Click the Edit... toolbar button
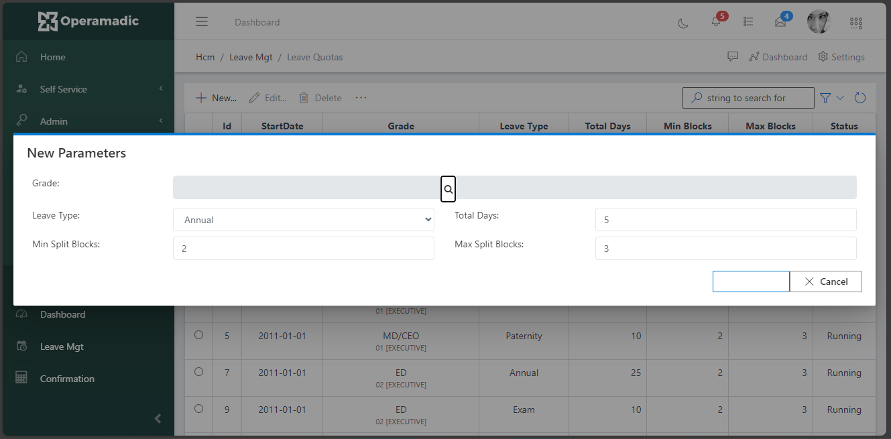This screenshot has width=891, height=439. [268, 98]
